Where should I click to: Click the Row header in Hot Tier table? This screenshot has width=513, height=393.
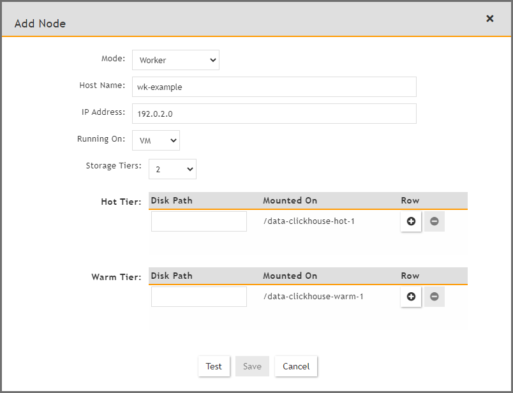point(410,200)
